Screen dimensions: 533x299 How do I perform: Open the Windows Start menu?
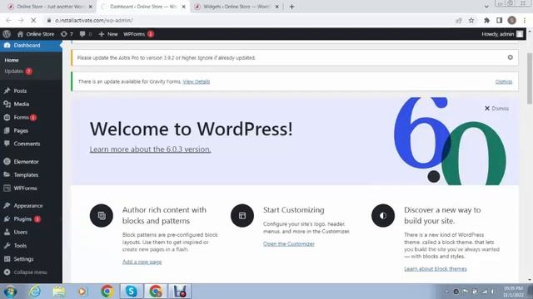[x=10, y=292]
